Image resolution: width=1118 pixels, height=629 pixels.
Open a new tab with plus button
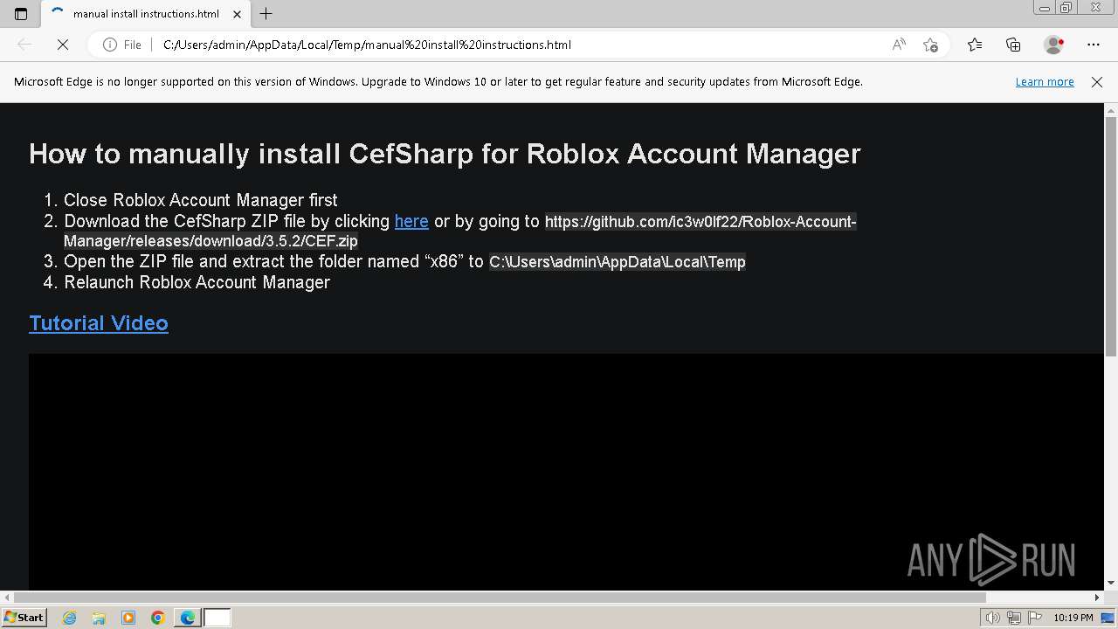(x=266, y=14)
